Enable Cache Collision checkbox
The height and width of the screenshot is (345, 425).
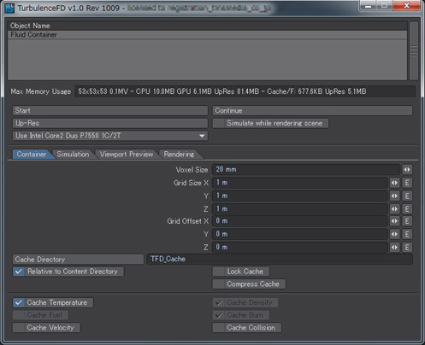click(x=247, y=327)
